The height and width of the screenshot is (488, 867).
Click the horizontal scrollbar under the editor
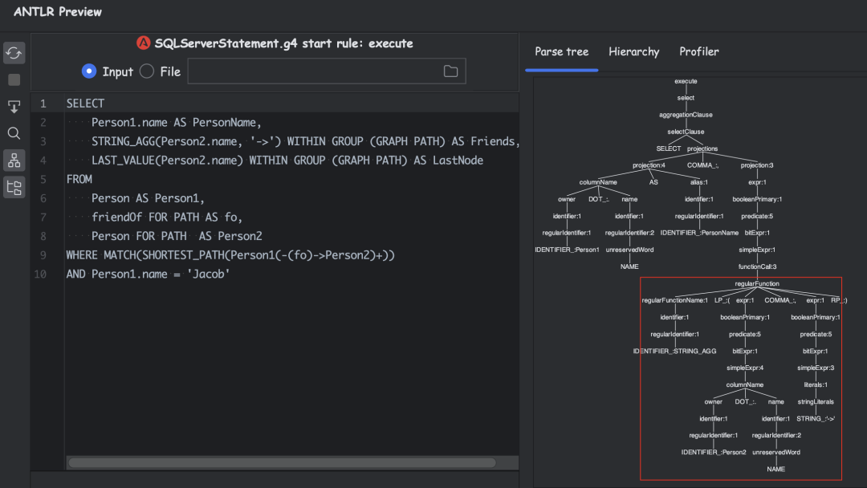(x=282, y=462)
